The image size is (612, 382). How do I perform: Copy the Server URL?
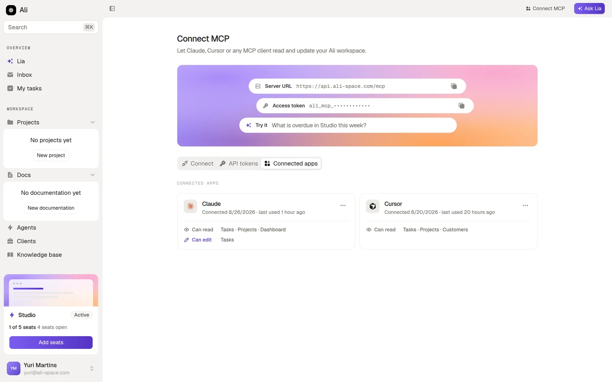click(x=454, y=86)
